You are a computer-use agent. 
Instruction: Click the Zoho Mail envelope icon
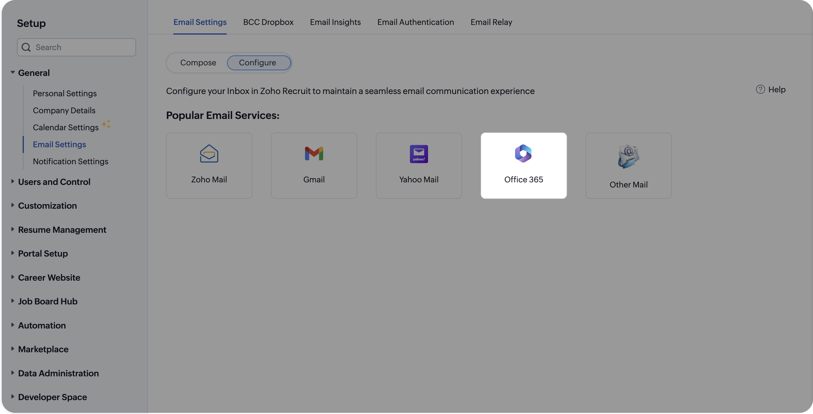pyautogui.click(x=209, y=153)
